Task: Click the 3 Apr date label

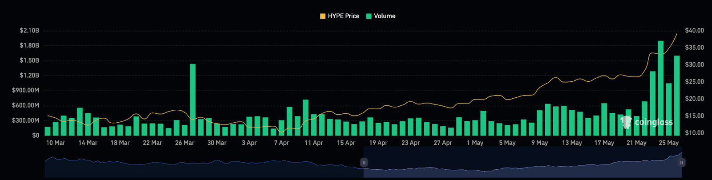Action: [x=249, y=143]
